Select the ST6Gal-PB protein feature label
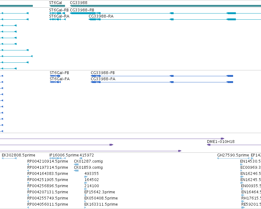Image resolution: width=261 pixels, height=209 pixels. (59, 73)
